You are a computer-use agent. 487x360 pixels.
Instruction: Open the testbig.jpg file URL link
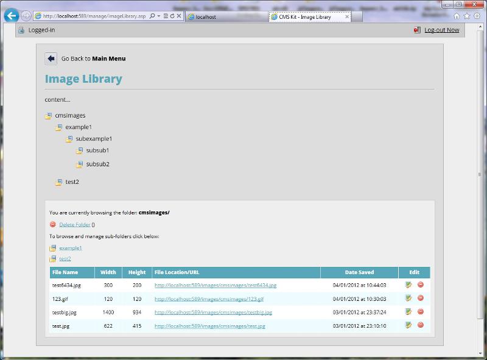pos(214,312)
